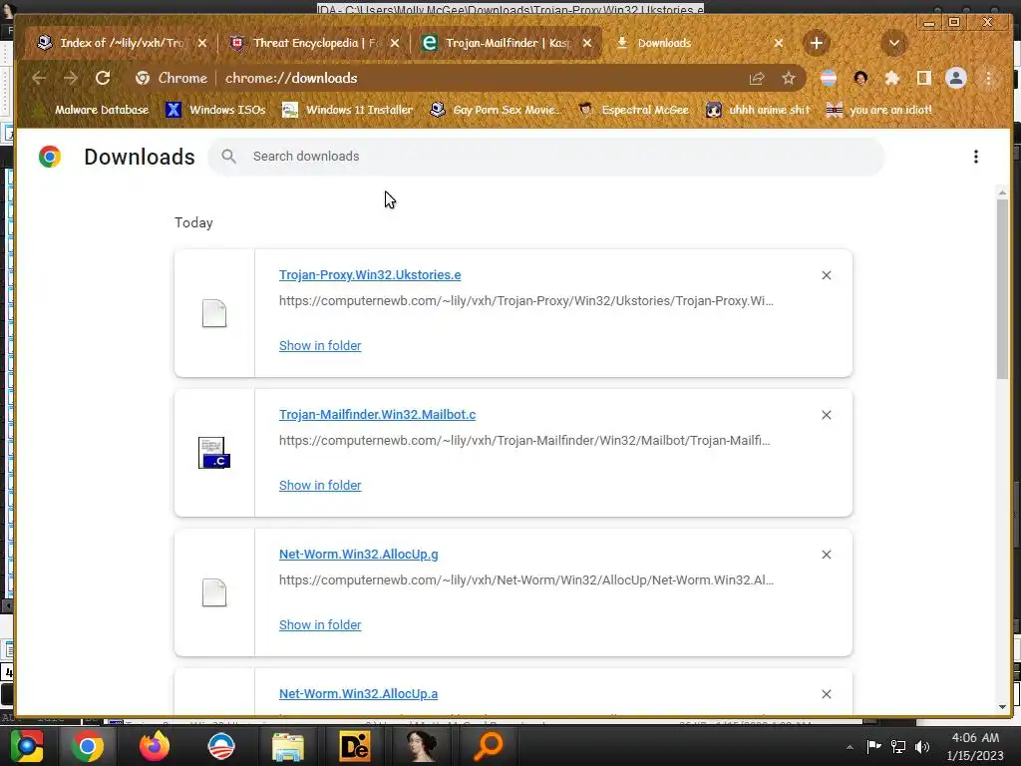Screen dimensions: 1021x766
Task: Click the Net-Worm.Win32.AllocUp.g file icon
Action: tap(214, 592)
